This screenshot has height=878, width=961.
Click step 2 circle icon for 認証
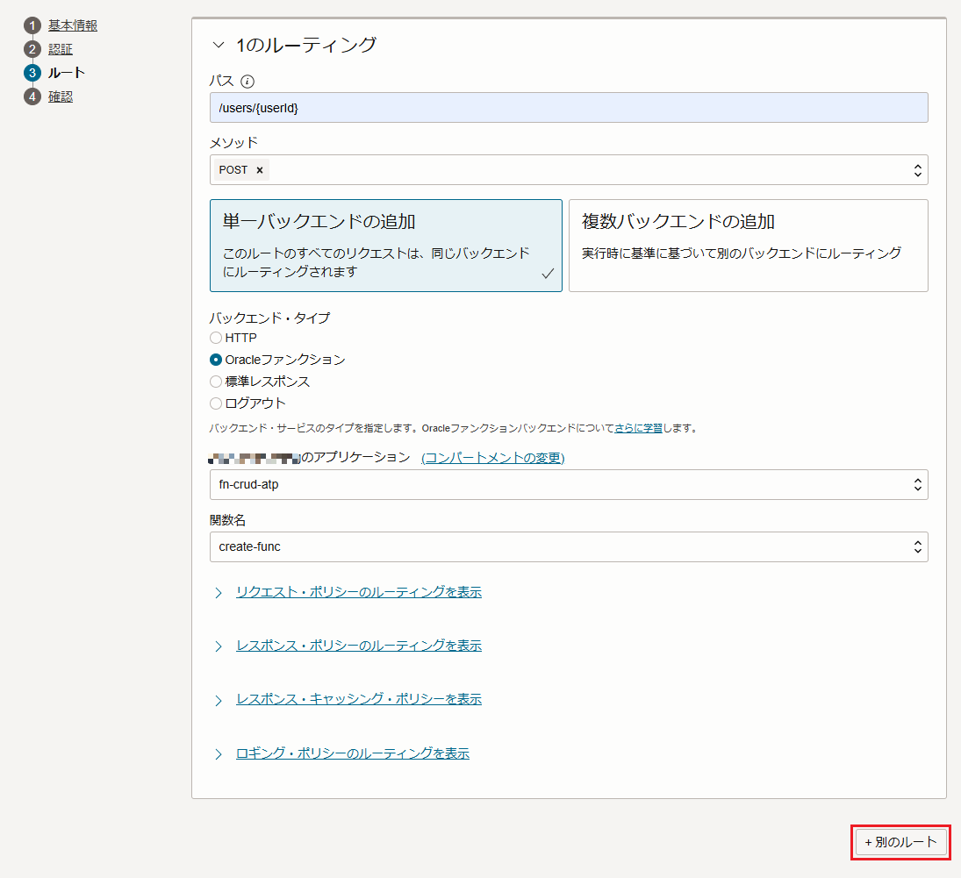pyautogui.click(x=32, y=49)
